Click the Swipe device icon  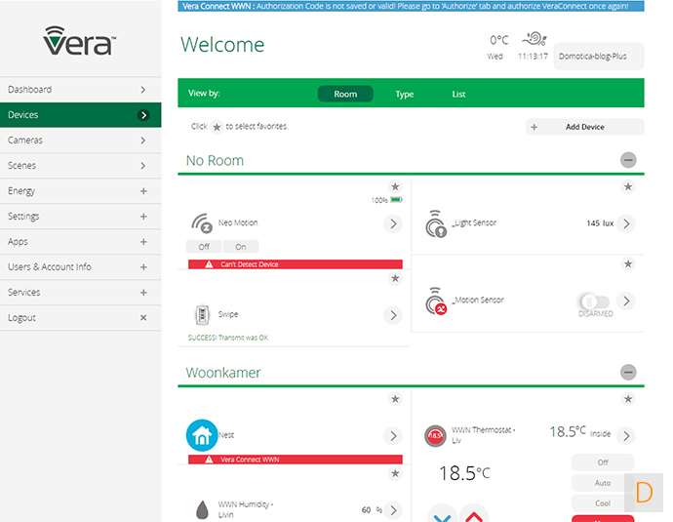201,315
